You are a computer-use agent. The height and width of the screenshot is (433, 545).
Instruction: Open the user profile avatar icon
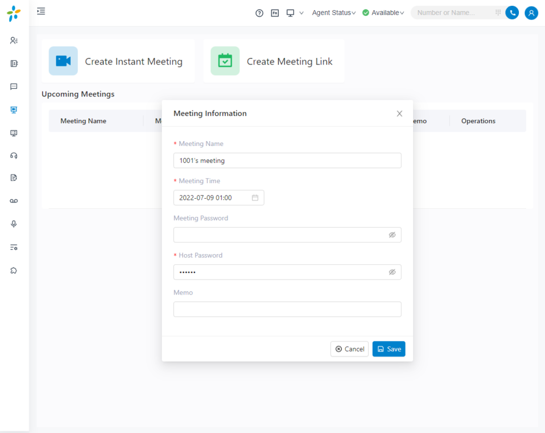(531, 13)
